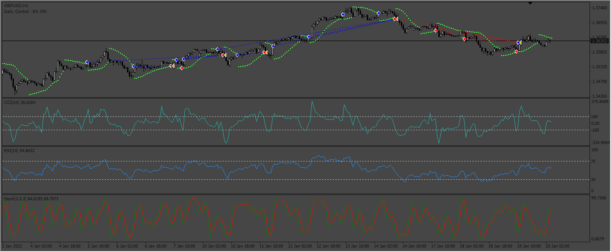Viewport: 611px width, 252px height.
Task: Click the 1.37460 level on price scale
Action: coord(599,8)
